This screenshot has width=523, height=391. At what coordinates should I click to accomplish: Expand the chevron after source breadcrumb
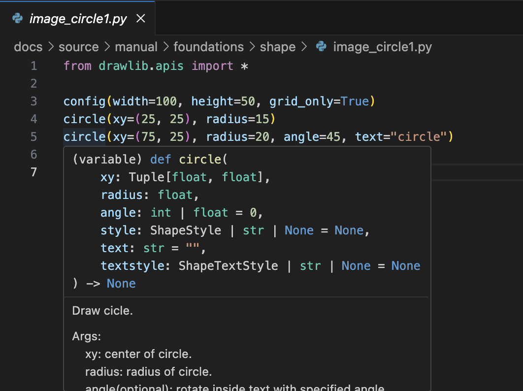[x=107, y=47]
